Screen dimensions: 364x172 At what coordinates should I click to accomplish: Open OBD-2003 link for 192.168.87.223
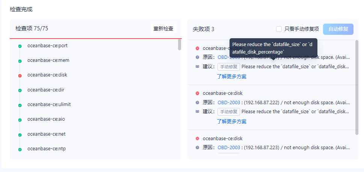click(229, 148)
